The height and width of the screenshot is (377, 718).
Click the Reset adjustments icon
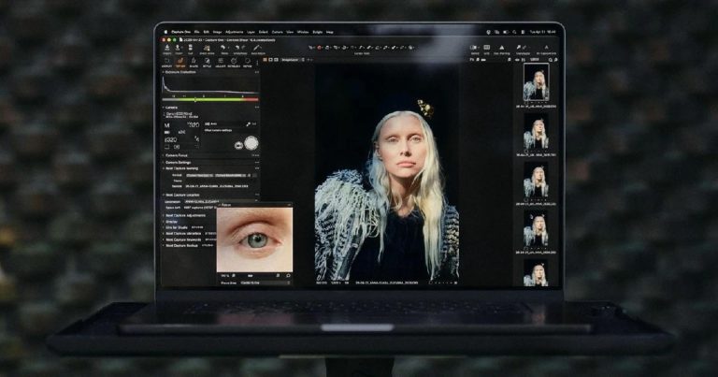(x=223, y=49)
